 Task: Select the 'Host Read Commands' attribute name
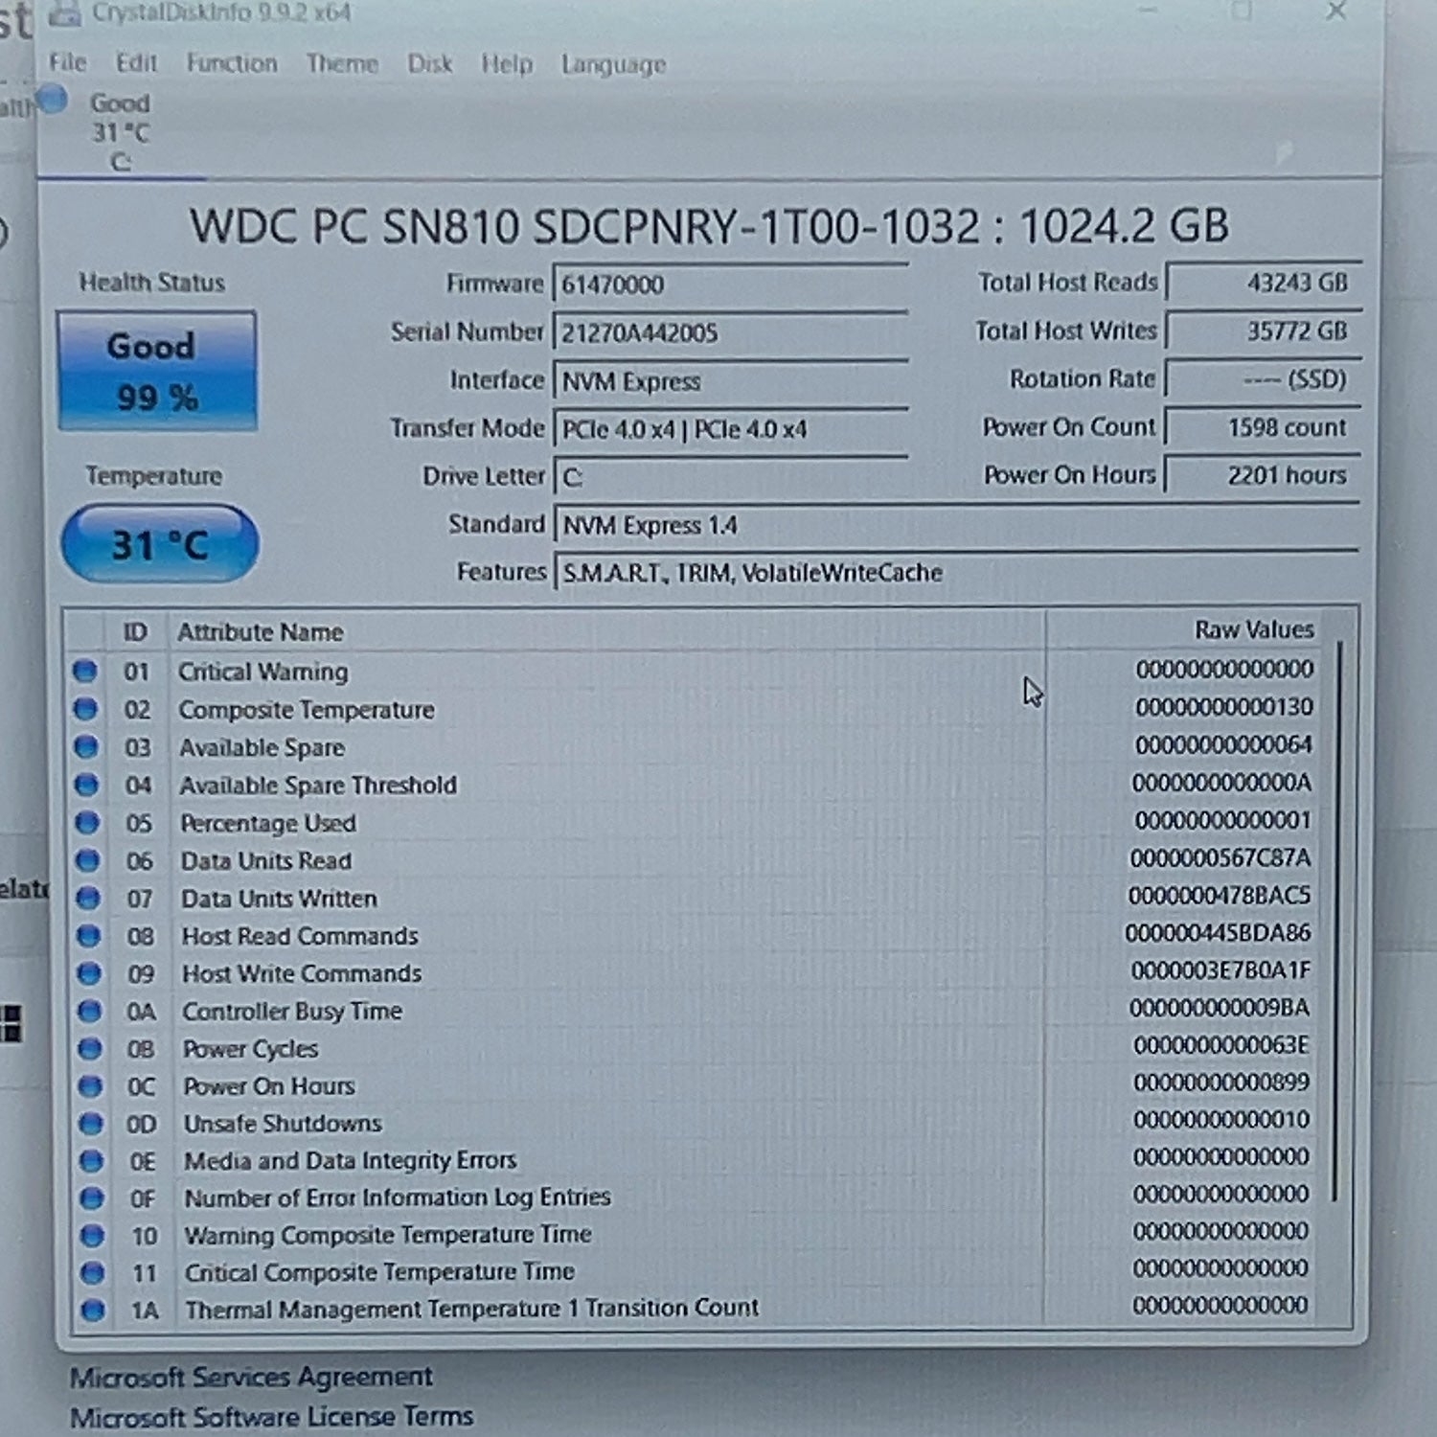300,936
